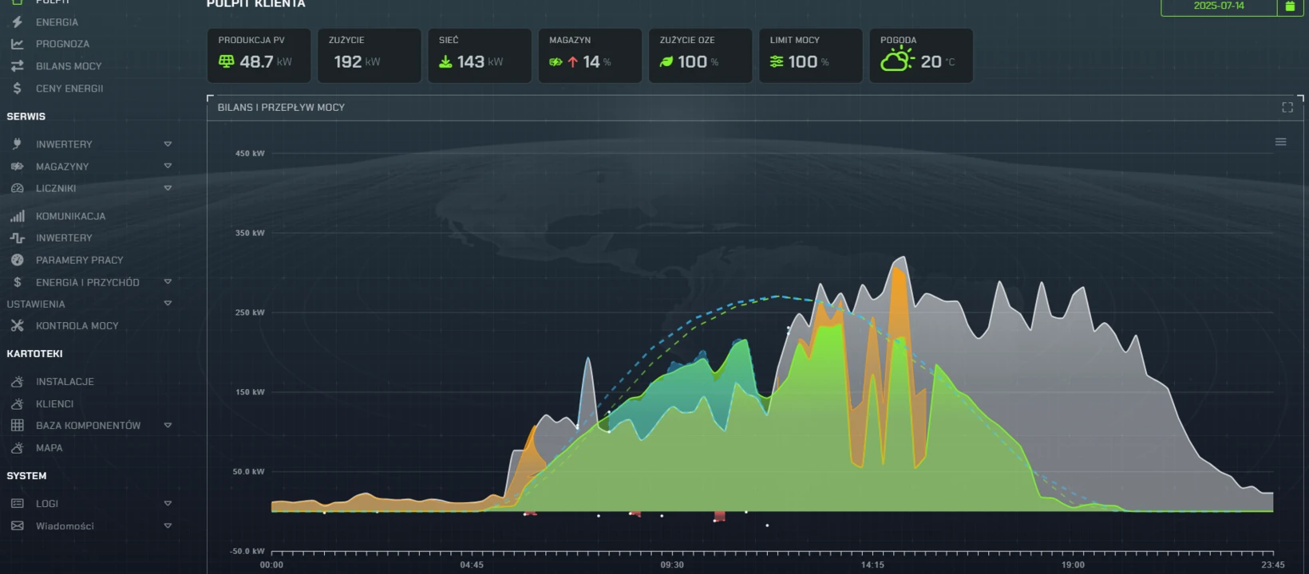Image resolution: width=1309 pixels, height=574 pixels.
Task: Click the Magazyn 14% status card
Action: [590, 56]
